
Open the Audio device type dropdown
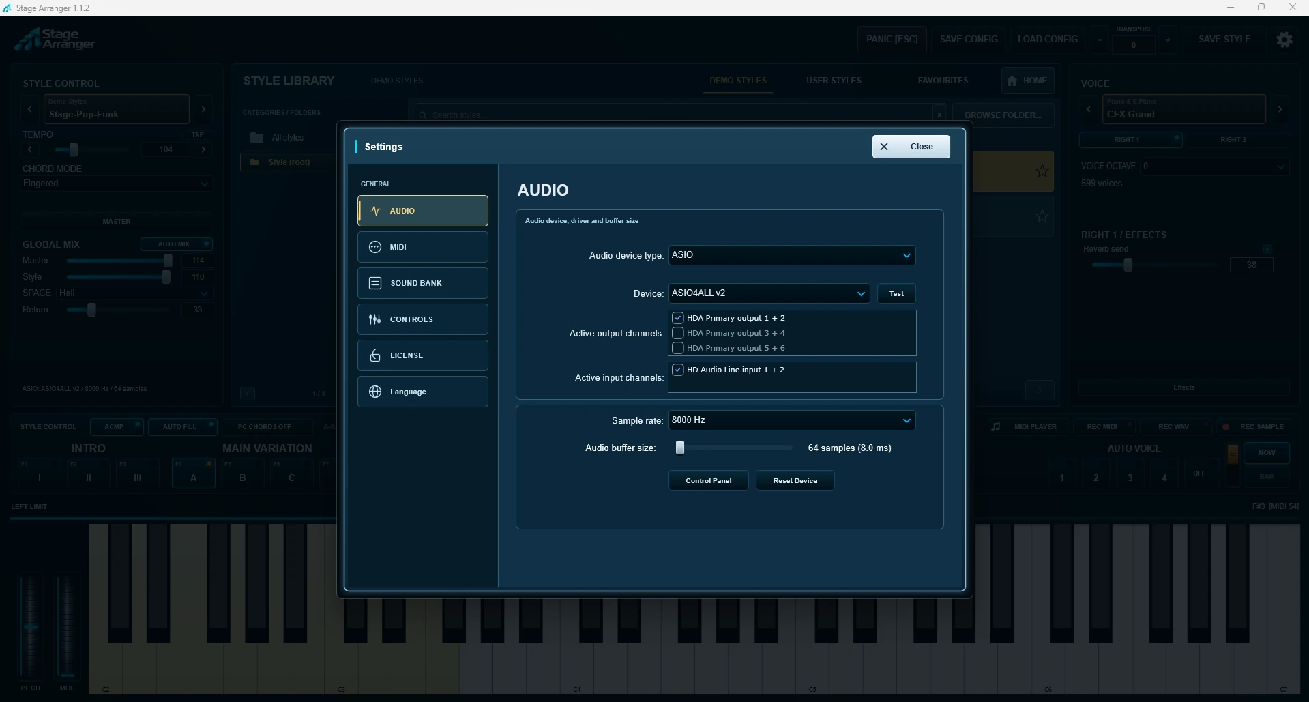(x=792, y=255)
